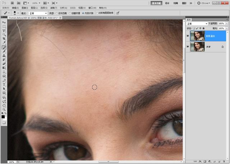The image size is (230, 164).
Task: Select the Rectangular Marquee tool
Action: tap(4, 27)
